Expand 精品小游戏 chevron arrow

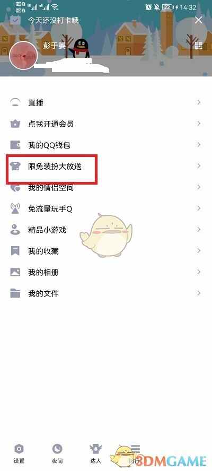pyautogui.click(x=199, y=230)
